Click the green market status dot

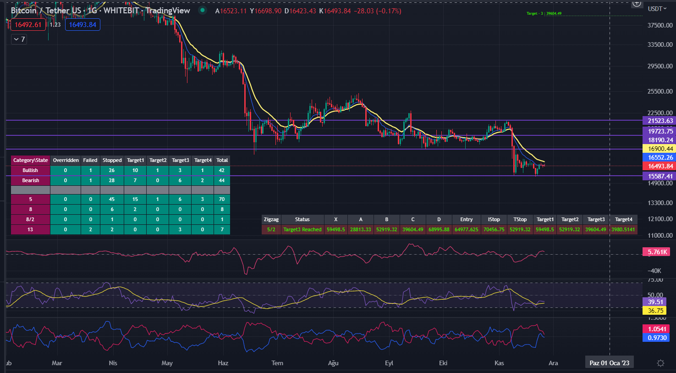tap(203, 10)
